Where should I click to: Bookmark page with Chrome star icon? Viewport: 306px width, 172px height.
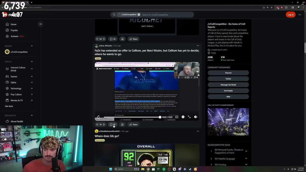coord(272,8)
